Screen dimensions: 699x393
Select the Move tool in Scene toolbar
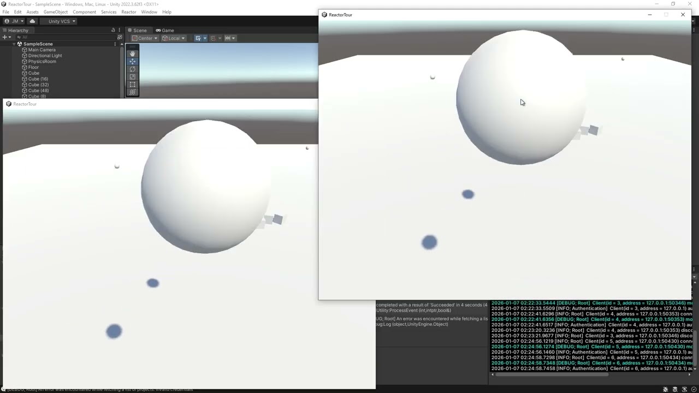[132, 61]
